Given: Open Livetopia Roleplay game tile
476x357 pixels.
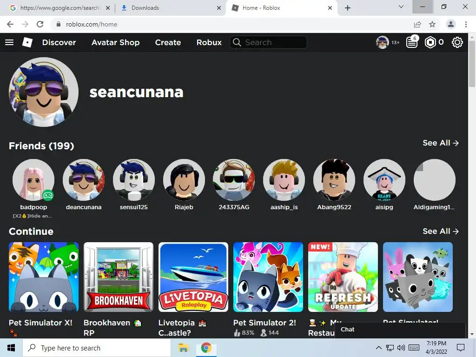Looking at the screenshot, I should point(193,277).
